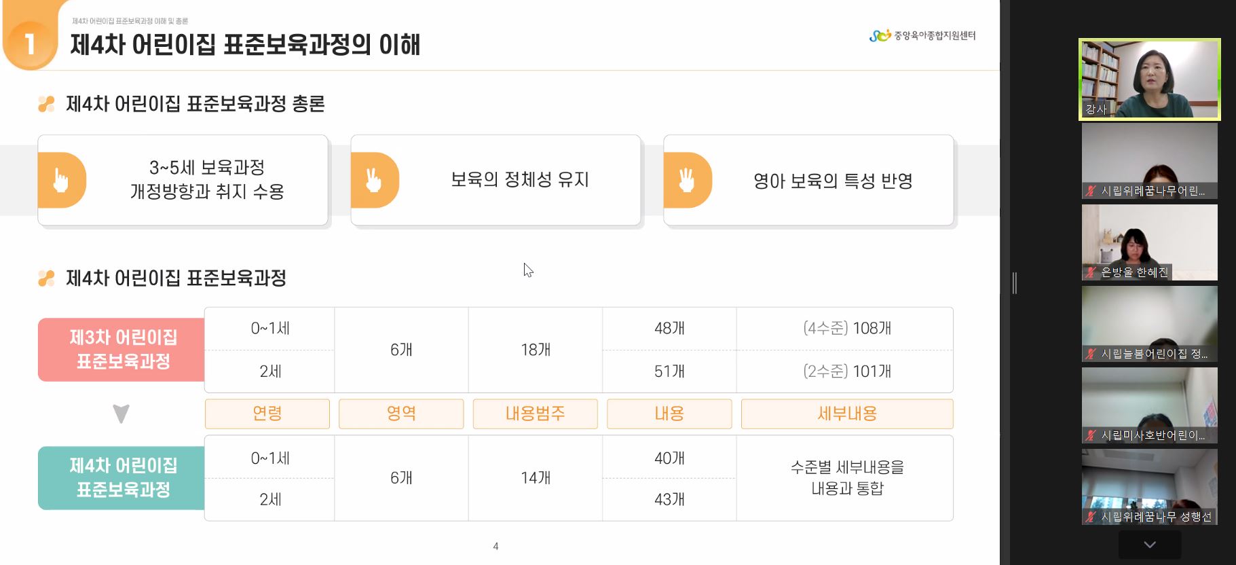Click the orange number 1 section badge
This screenshot has height=565, width=1236.
coord(30,41)
